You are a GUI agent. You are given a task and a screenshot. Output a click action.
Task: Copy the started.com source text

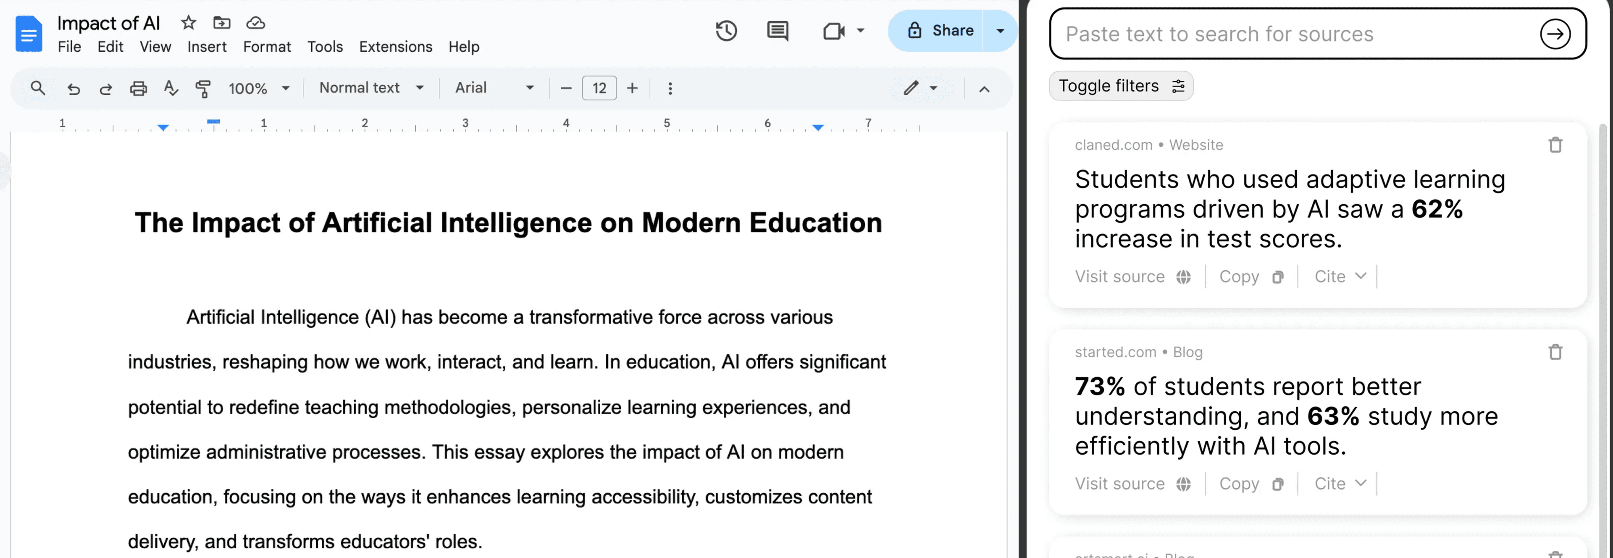click(1251, 484)
